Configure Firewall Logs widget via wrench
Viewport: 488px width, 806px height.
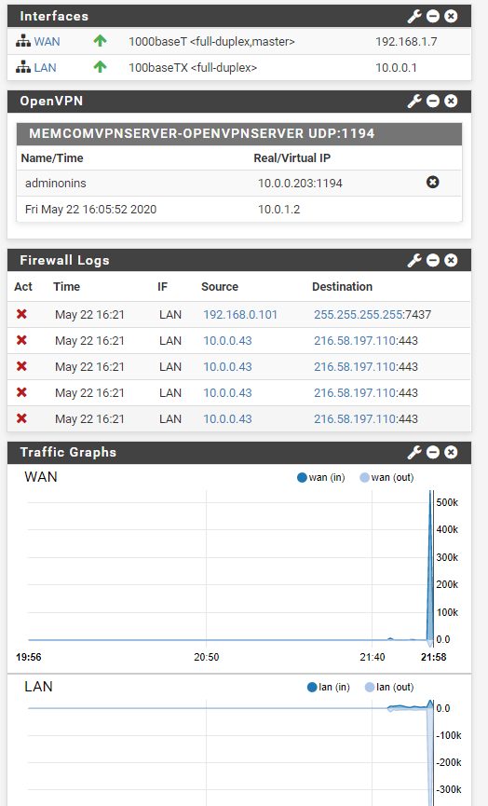tap(414, 261)
